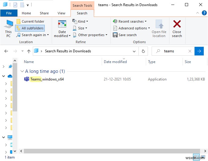The width and height of the screenshot is (208, 161).
Task: Click the title bar File Explorer icon
Action: 5,5
